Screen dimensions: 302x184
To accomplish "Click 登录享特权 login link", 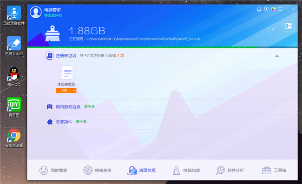I will click(x=53, y=16).
